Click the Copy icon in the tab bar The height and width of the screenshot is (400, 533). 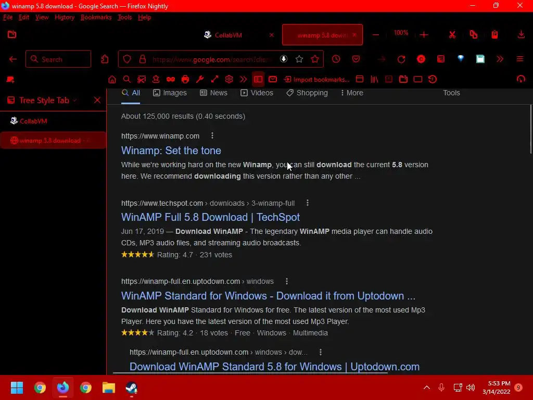(474, 35)
